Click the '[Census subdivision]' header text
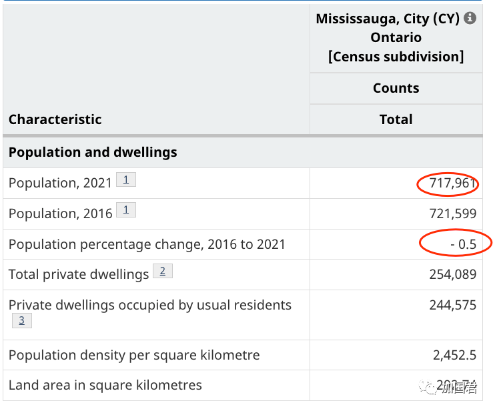Viewport: 493px width, 409px height. tap(396, 57)
